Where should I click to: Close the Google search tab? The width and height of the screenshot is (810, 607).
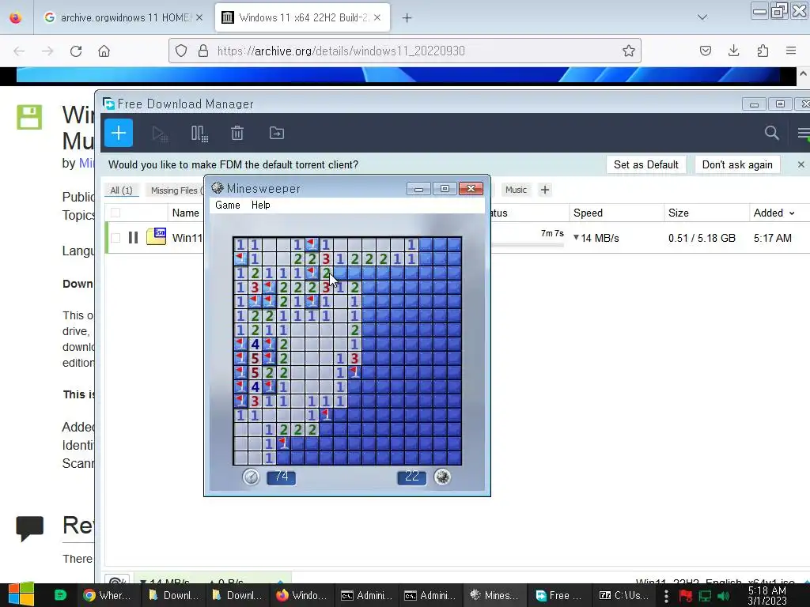(199, 17)
